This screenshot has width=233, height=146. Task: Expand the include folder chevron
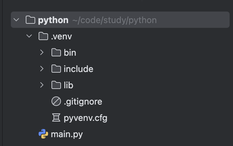42,69
